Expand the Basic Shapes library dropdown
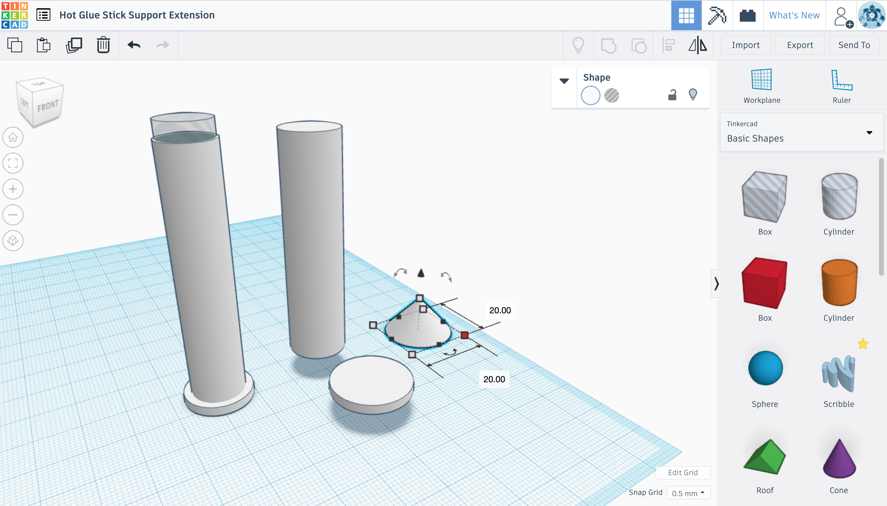This screenshot has height=506, width=887. 869,132
